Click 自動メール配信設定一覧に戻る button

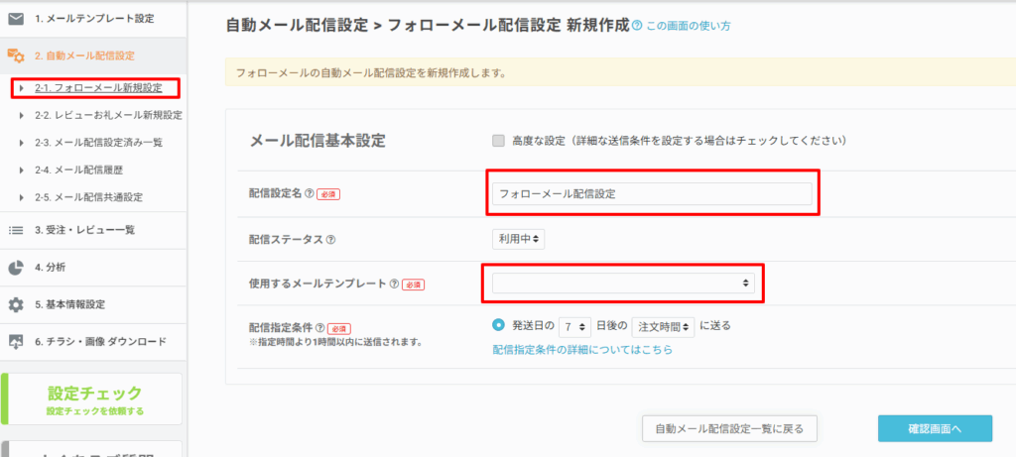[x=729, y=428]
